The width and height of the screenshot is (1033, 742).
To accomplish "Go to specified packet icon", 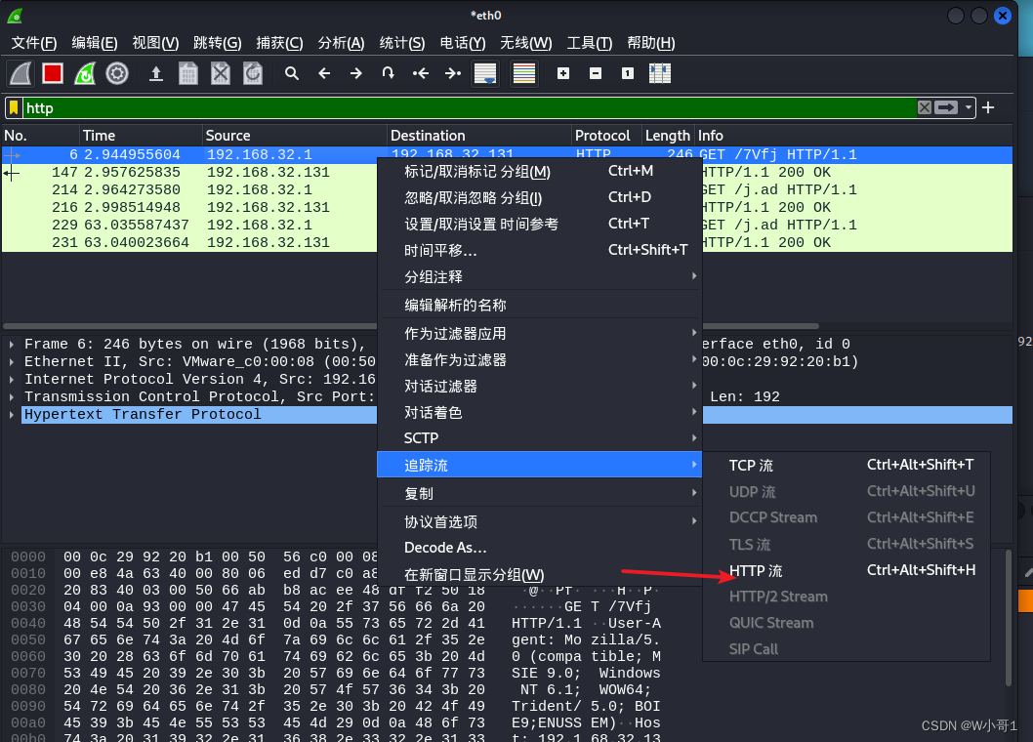I will click(389, 73).
